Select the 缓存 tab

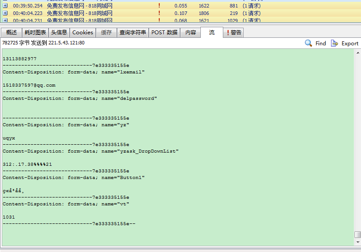click(106, 33)
